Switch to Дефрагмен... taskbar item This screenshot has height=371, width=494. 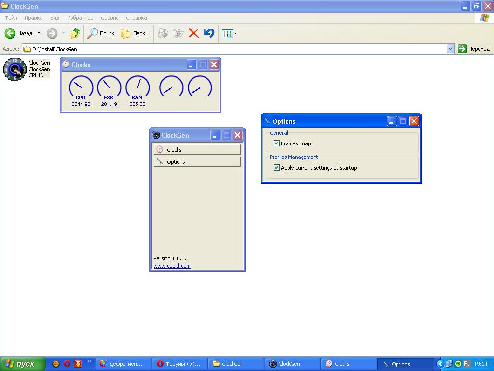tap(123, 364)
